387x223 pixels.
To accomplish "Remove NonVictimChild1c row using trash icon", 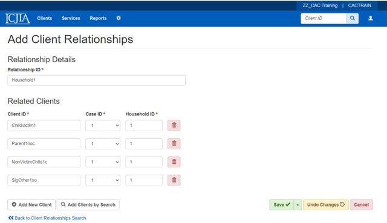I will coord(174,162).
